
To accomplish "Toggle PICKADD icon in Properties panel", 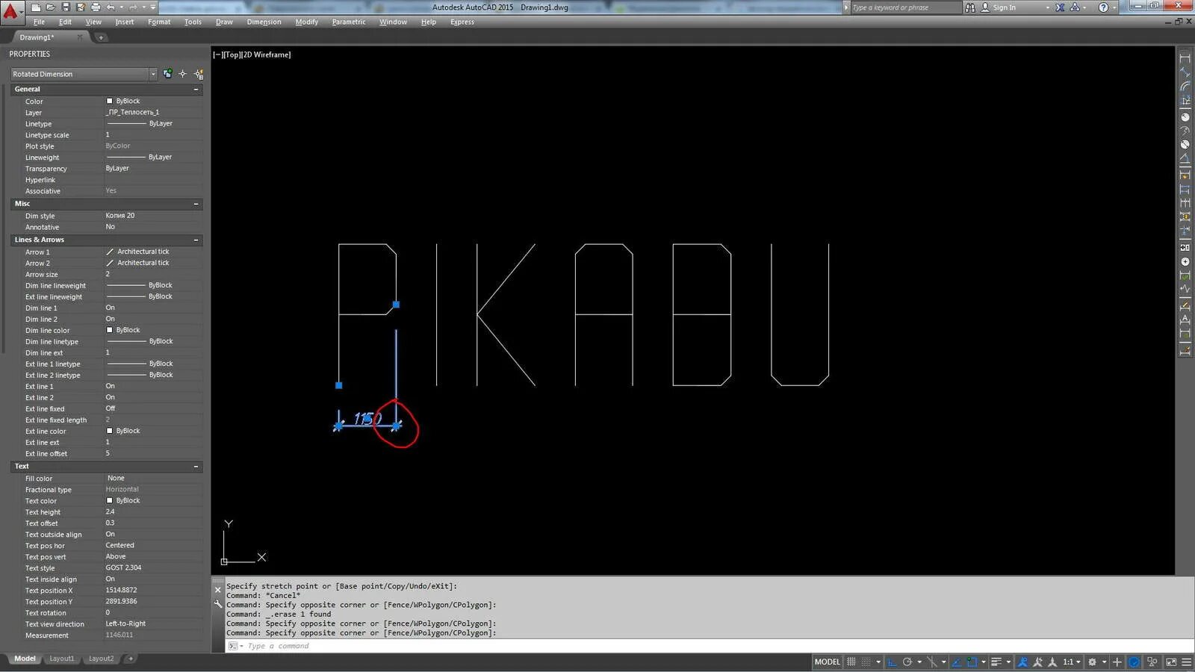I will [167, 74].
